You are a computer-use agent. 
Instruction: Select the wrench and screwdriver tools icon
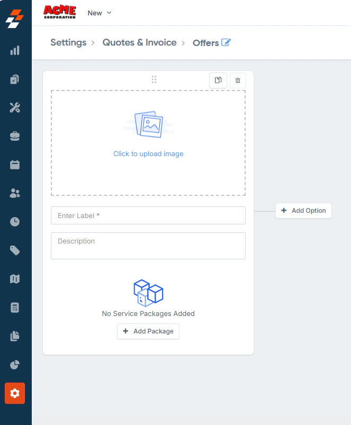(x=15, y=107)
